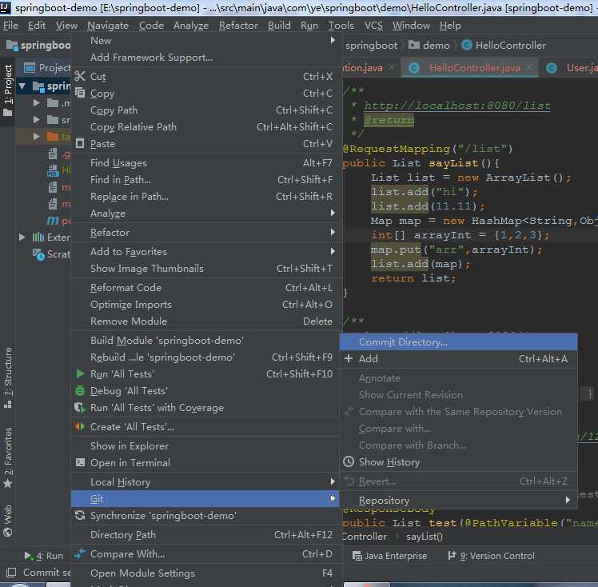This screenshot has width=598, height=587.
Task: Choose Find Usages entry
Action: coord(205,163)
